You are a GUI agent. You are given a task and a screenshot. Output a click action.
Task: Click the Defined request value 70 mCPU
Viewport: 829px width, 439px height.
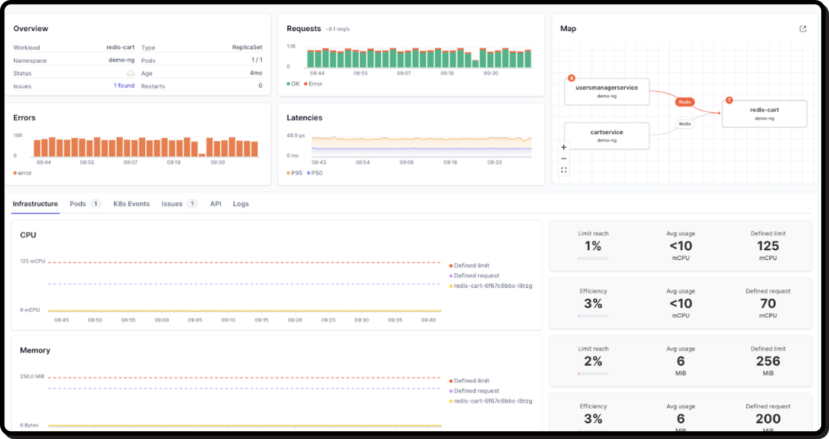pos(768,304)
